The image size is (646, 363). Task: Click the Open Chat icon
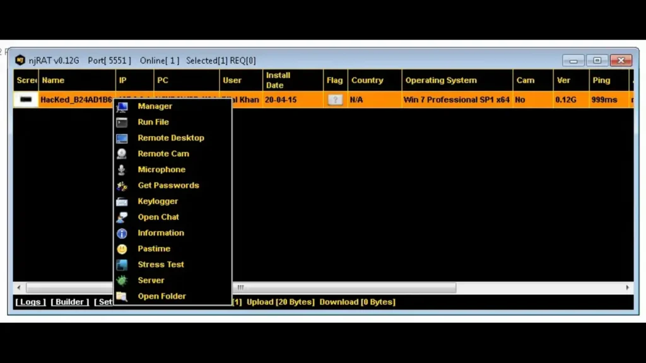[122, 217]
